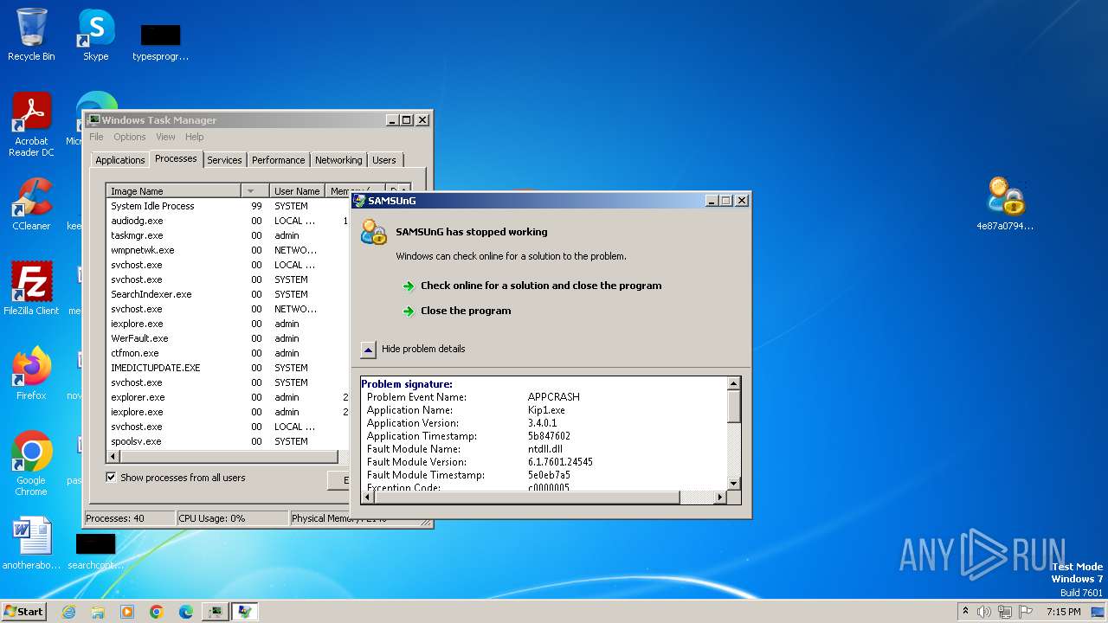The image size is (1108, 623).
Task: Open Task Manager View menu
Action: pos(165,137)
